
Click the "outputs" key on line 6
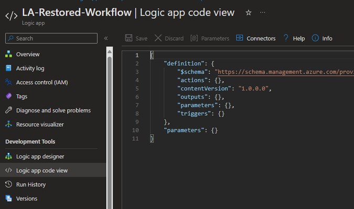pos(192,97)
